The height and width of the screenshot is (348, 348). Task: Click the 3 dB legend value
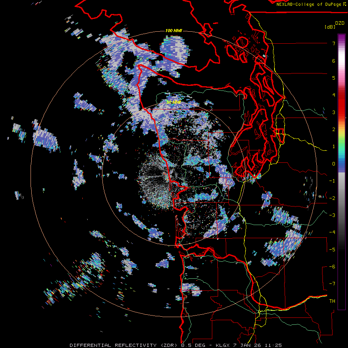click(x=334, y=112)
